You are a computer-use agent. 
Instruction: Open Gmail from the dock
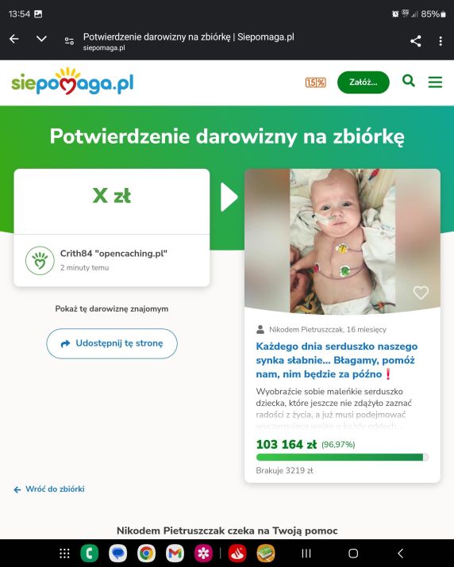click(175, 554)
